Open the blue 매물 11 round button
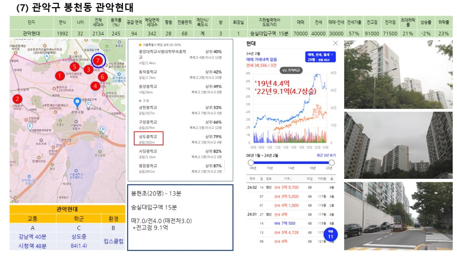 [x=331, y=234]
